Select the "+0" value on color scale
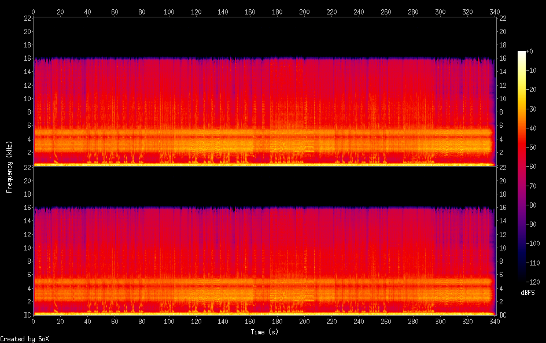 (x=529, y=51)
